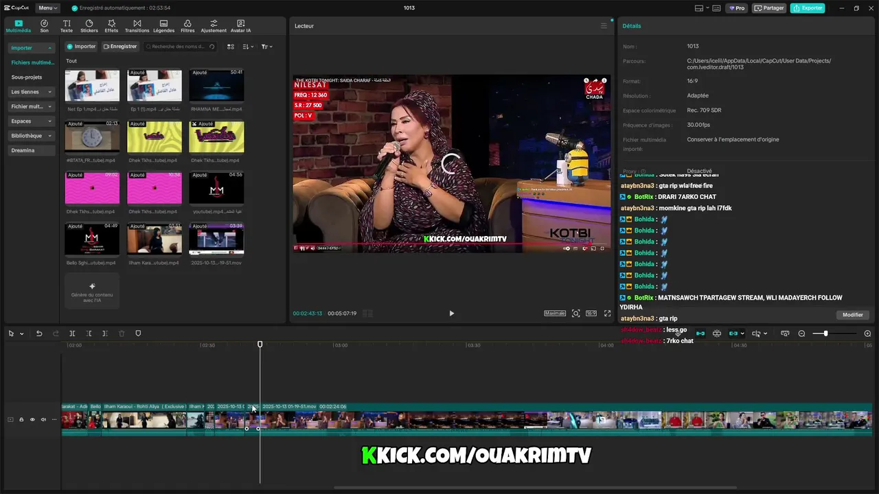This screenshot has height=494, width=879.
Task: Click the keyboard shortcuts icon in title bar
Action: point(716,8)
